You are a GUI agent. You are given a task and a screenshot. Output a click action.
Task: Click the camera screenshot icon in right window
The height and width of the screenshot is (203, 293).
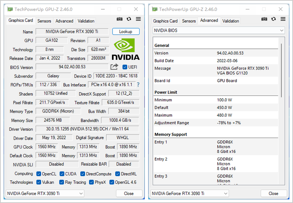(264, 19)
